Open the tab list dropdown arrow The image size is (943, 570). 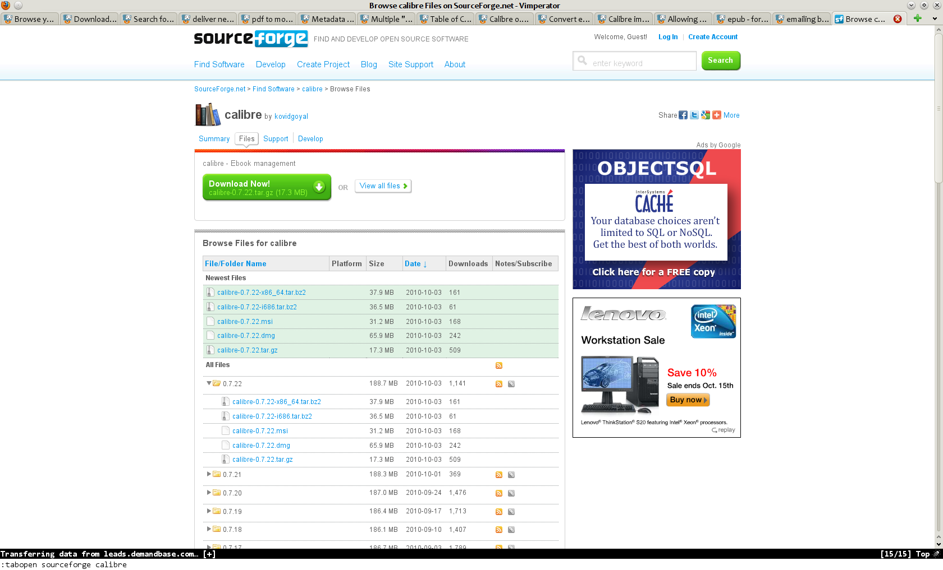(934, 18)
